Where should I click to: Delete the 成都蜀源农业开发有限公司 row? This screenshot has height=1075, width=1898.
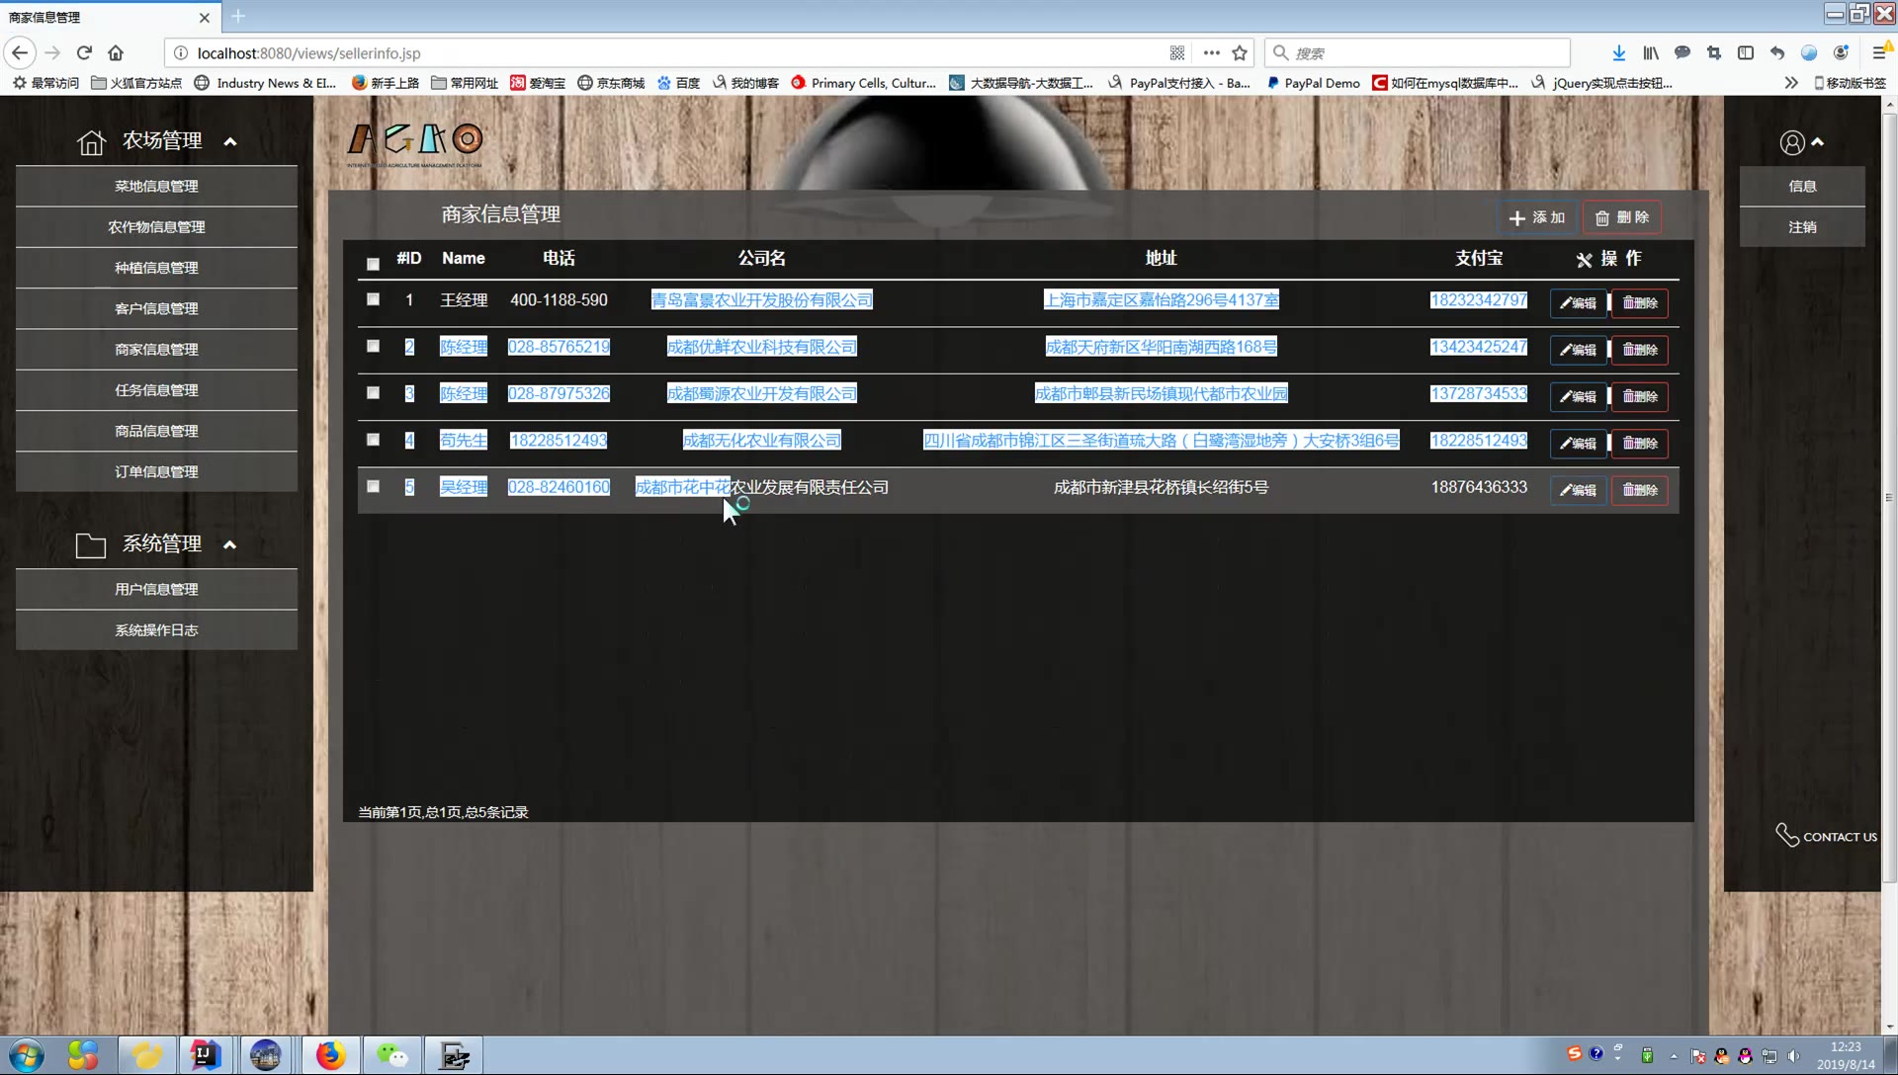click(1640, 396)
